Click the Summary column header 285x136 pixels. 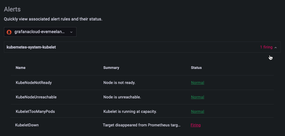click(111, 68)
